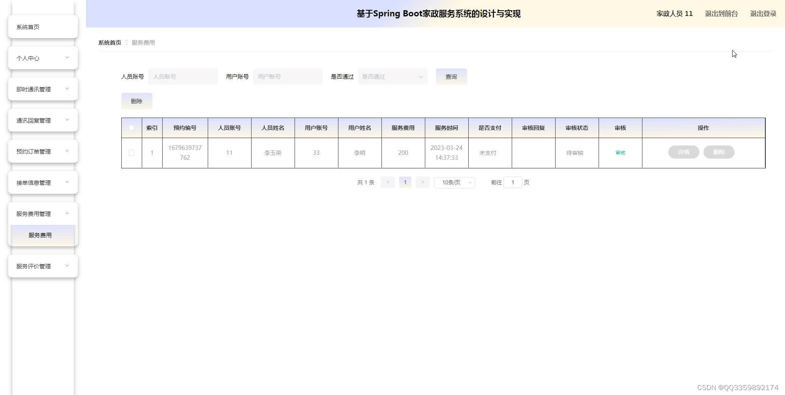Viewport: 785px width, 395px height.
Task: Click the 李明 user name cell
Action: (x=360, y=153)
